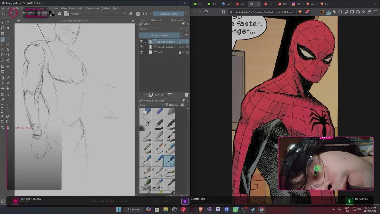Select the Shape Select arrow tool
Screen dimensions: 380x214
[x=3, y=23]
